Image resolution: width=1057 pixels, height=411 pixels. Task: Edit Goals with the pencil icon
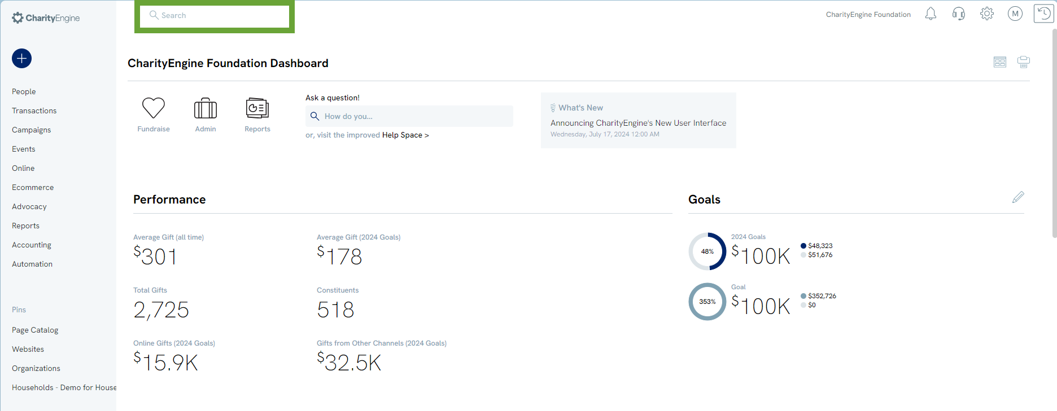point(1017,197)
